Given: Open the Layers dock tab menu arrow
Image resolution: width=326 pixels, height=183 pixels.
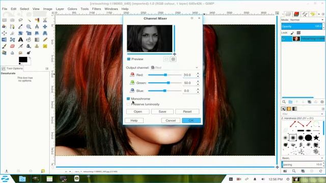Looking at the screenshot, I should click(323, 14).
